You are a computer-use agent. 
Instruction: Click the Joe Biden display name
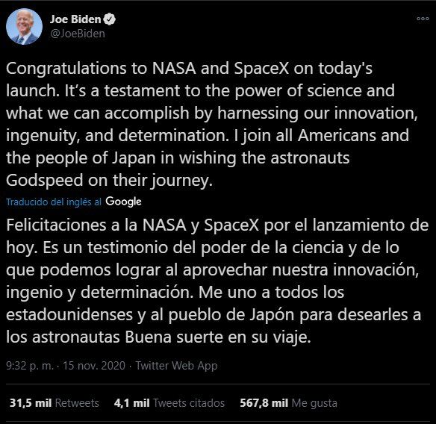(x=75, y=19)
